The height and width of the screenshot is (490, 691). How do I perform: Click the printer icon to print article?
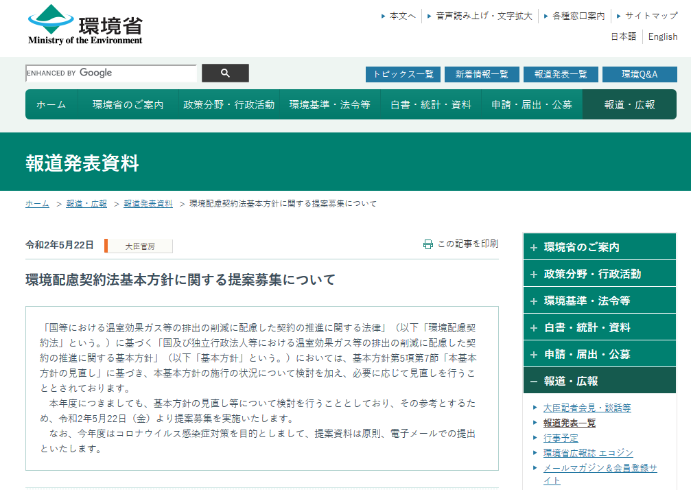pos(428,244)
